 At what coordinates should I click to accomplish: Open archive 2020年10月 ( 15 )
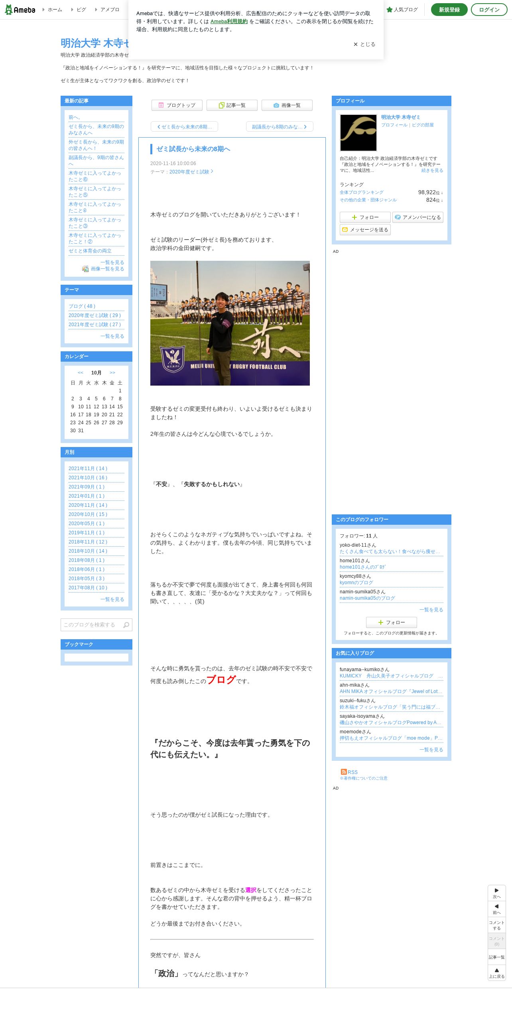(x=88, y=515)
